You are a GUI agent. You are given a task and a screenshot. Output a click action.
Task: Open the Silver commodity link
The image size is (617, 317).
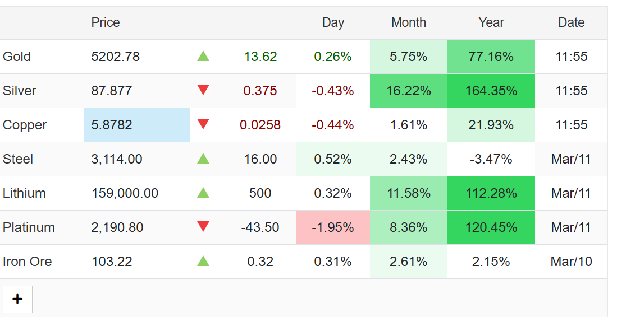(x=20, y=91)
